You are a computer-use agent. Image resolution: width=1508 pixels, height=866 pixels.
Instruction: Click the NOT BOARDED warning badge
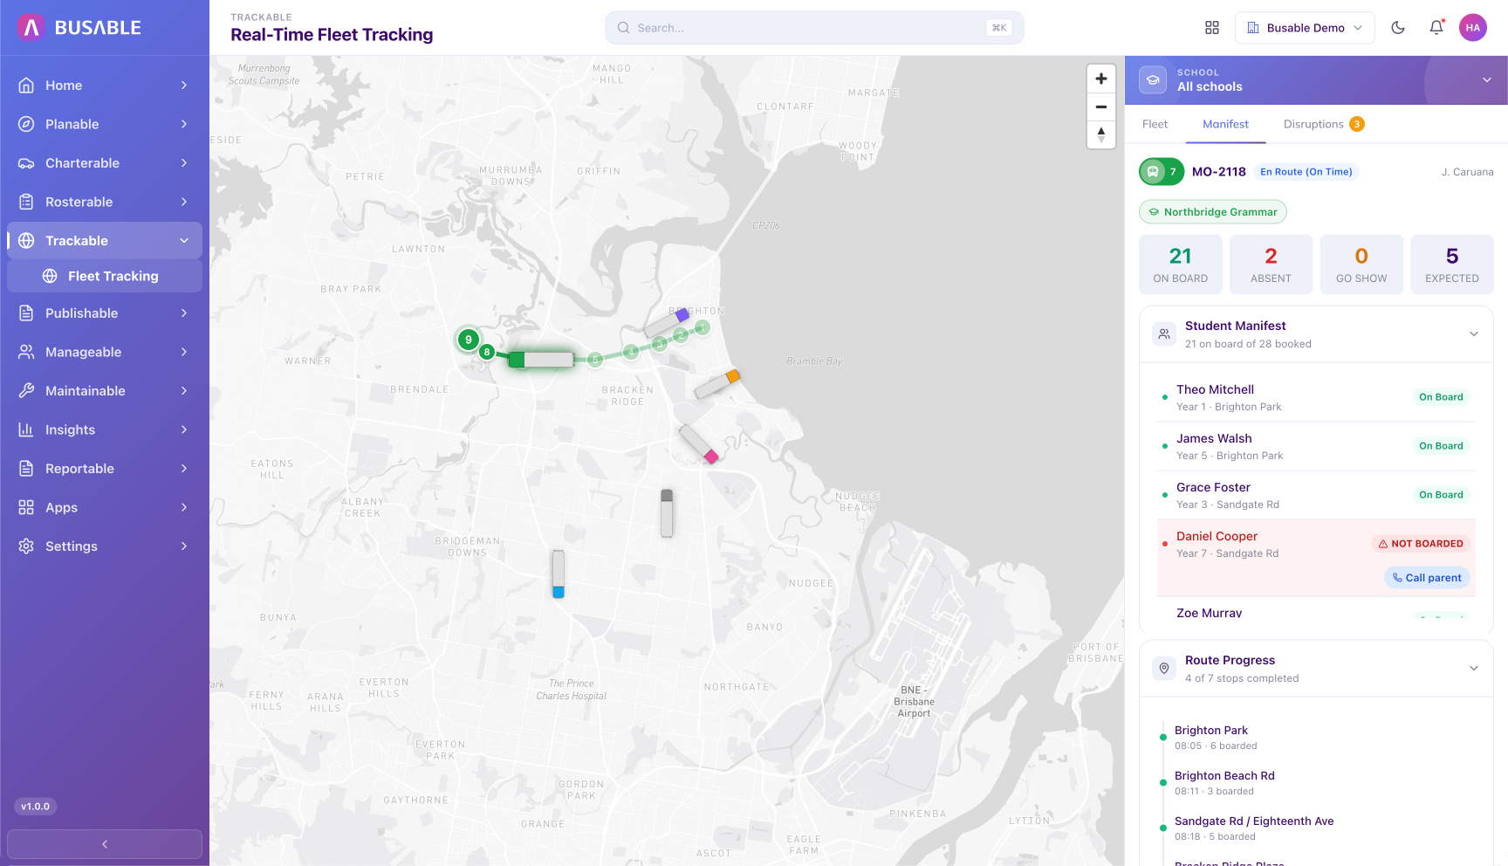point(1421,544)
